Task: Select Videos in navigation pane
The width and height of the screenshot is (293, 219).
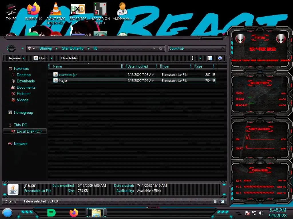Action: coord(22,100)
